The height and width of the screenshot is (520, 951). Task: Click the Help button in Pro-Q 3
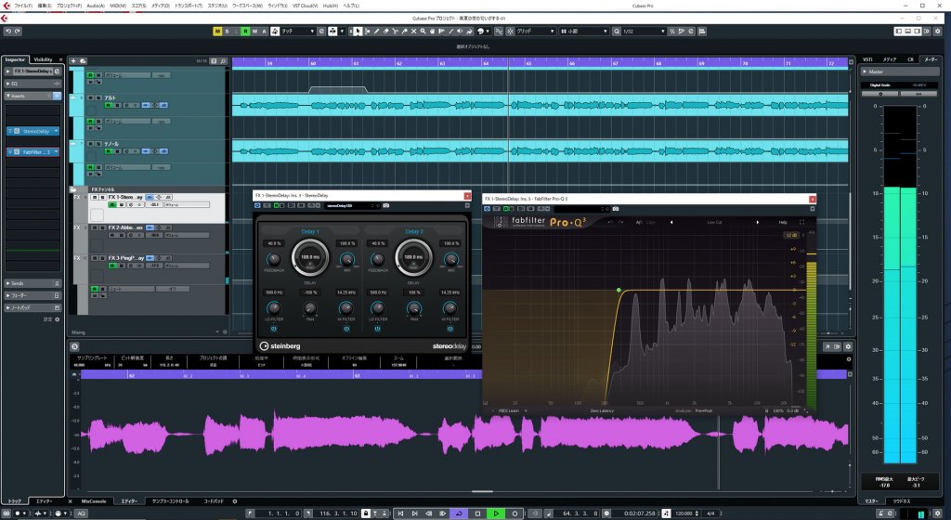[782, 222]
